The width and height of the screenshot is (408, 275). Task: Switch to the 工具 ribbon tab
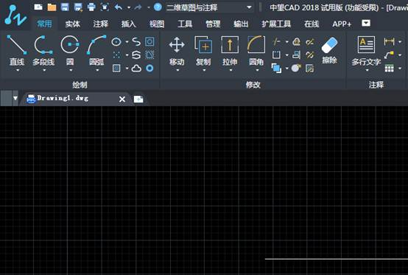[185, 24]
